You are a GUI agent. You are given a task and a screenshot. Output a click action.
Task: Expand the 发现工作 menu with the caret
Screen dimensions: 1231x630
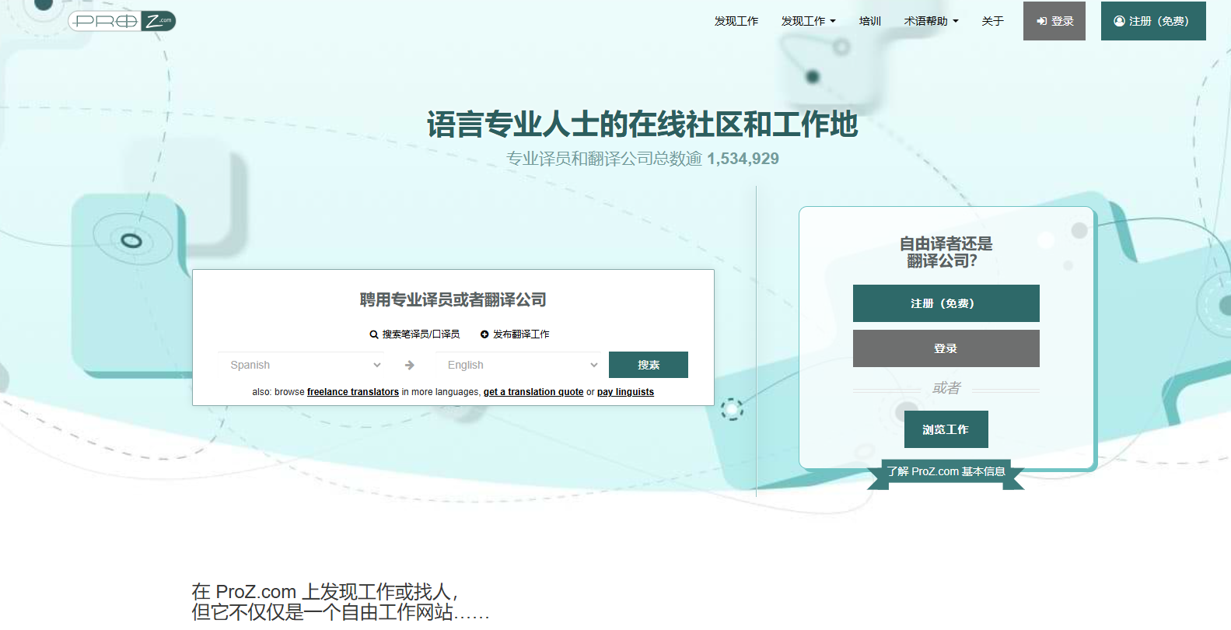(808, 21)
